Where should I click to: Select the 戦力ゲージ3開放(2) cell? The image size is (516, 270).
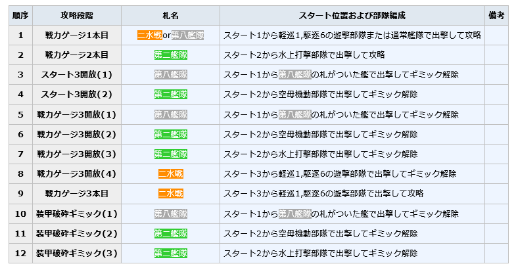(77, 134)
